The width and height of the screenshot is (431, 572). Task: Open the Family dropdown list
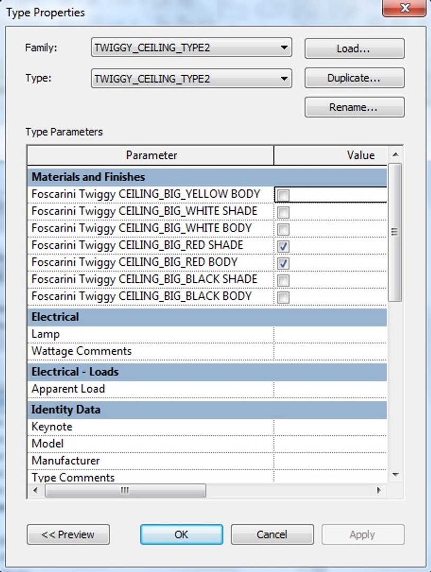click(285, 48)
